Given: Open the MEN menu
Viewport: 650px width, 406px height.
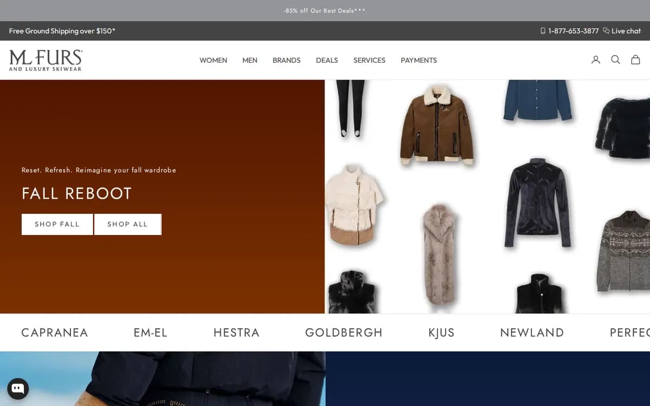Looking at the screenshot, I should tap(250, 60).
